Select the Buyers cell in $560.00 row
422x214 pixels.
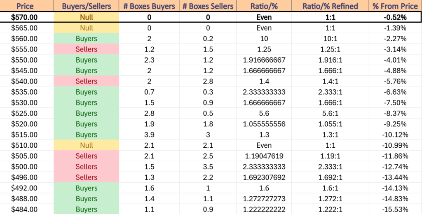[87, 39]
